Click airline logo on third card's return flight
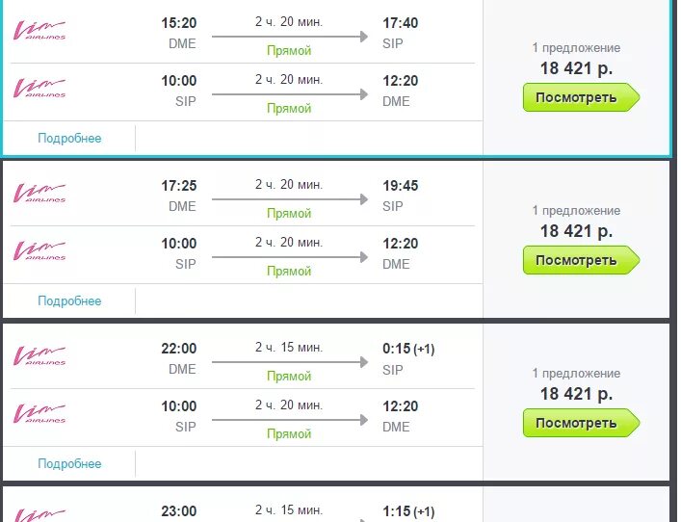 (39, 414)
